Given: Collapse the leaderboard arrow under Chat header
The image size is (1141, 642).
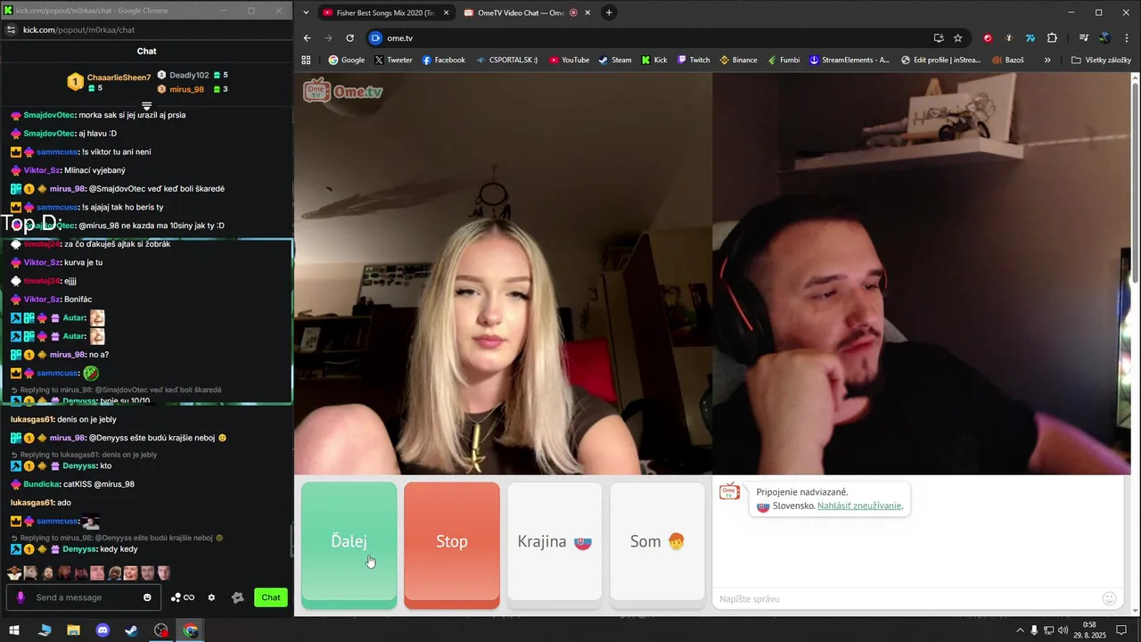Looking at the screenshot, I should 147,106.
